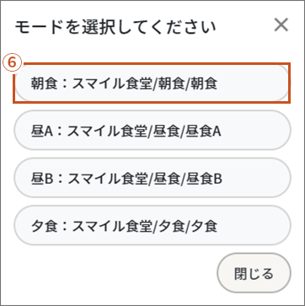Choose the breakfast mode highlighted in orange
Image resolution: width=305 pixels, height=306 pixels.
[152, 83]
